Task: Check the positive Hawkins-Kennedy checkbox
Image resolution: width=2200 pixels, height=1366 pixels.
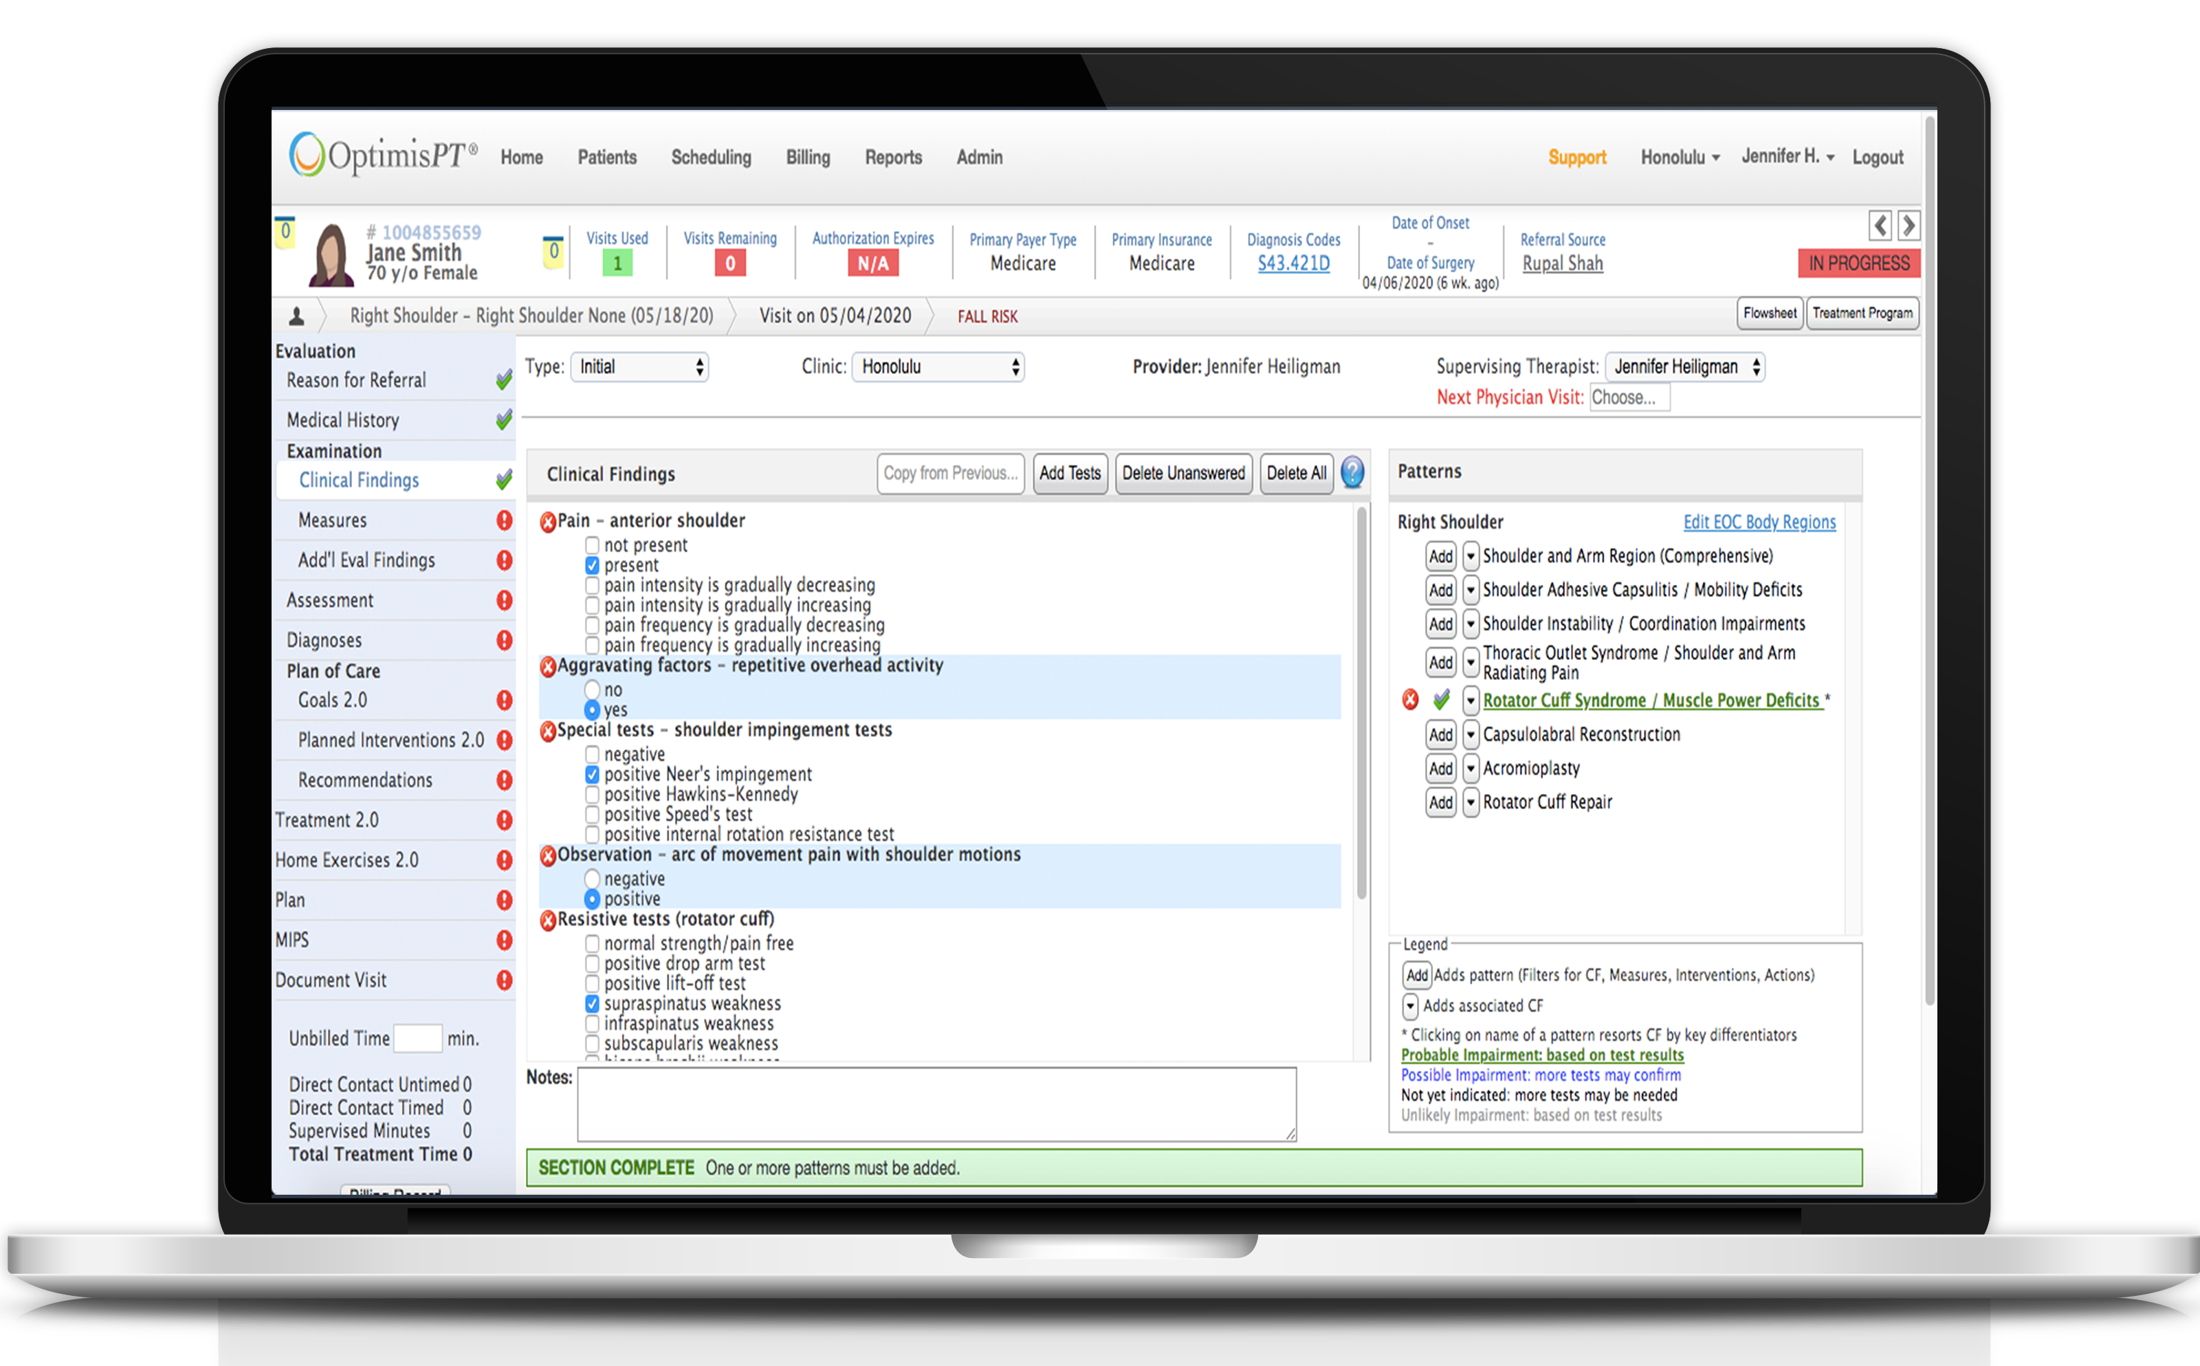Action: click(592, 794)
